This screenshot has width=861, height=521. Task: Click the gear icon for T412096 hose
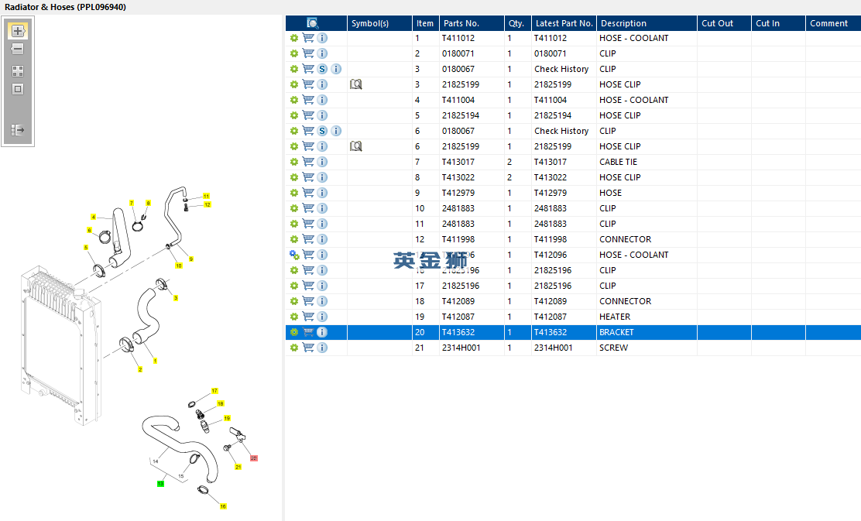(294, 255)
